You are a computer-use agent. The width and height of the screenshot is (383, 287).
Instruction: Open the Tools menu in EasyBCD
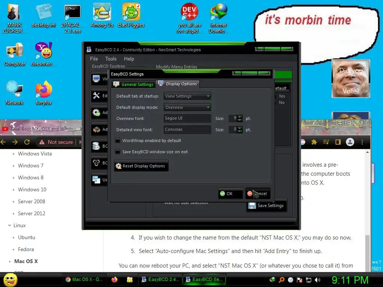pos(111,59)
